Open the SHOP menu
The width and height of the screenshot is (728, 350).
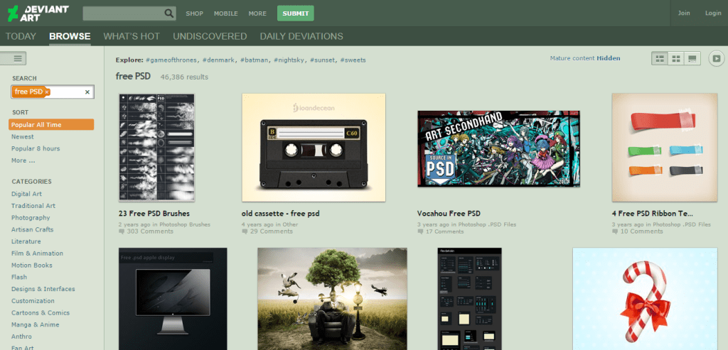pos(195,13)
